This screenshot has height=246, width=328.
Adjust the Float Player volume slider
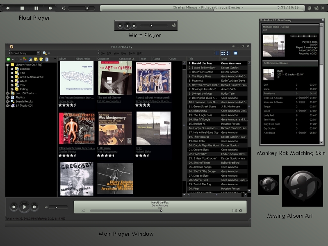(x=81, y=8)
